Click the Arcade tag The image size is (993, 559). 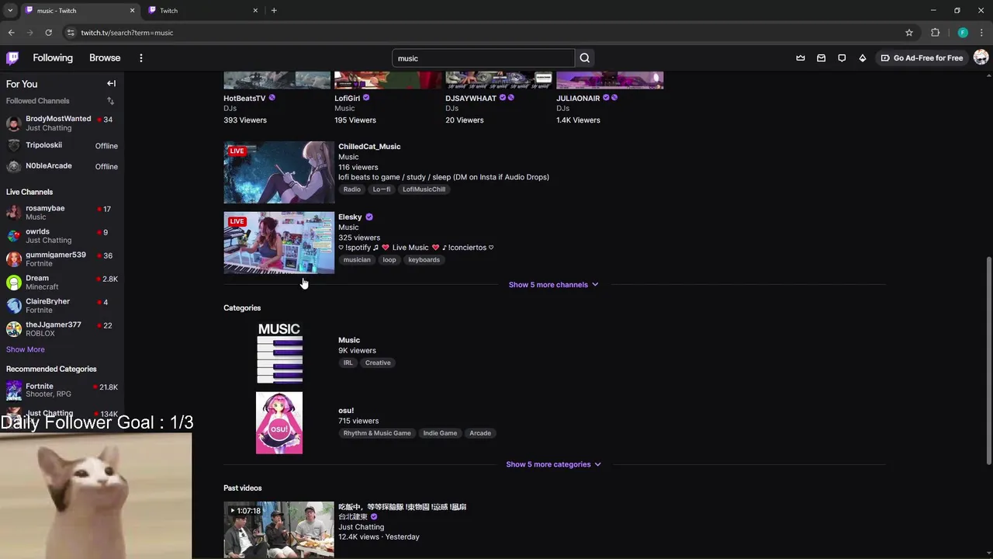click(480, 433)
